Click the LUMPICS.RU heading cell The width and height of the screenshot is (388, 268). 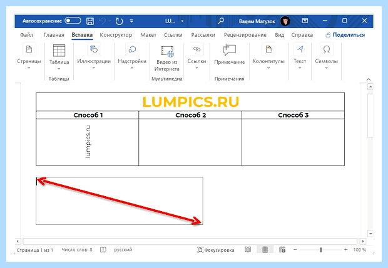click(x=190, y=102)
